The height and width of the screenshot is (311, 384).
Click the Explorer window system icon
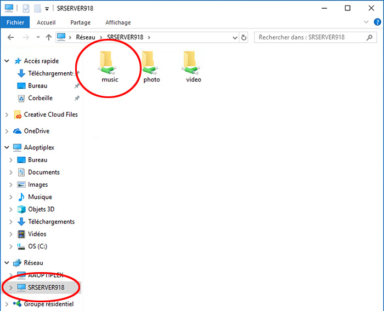coord(9,8)
